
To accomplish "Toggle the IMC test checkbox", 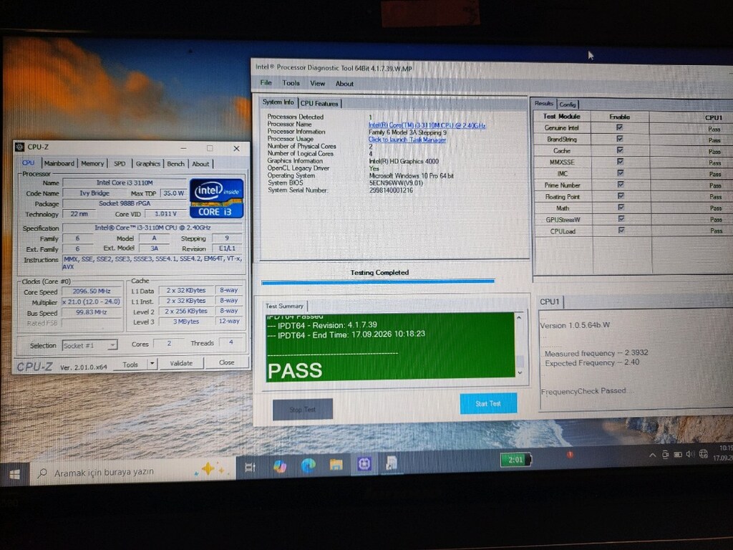I will 621,173.
